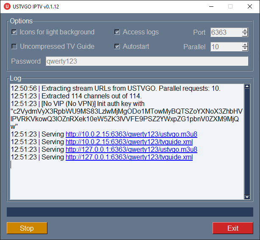Decrease Parallel value with down arrow

point(245,49)
